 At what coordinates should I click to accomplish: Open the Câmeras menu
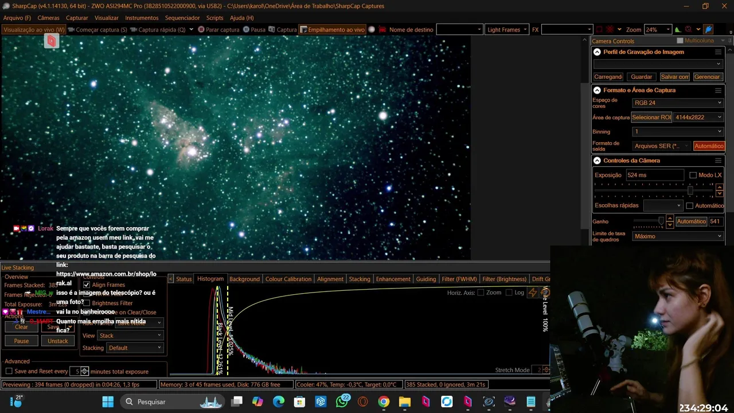[48, 18]
